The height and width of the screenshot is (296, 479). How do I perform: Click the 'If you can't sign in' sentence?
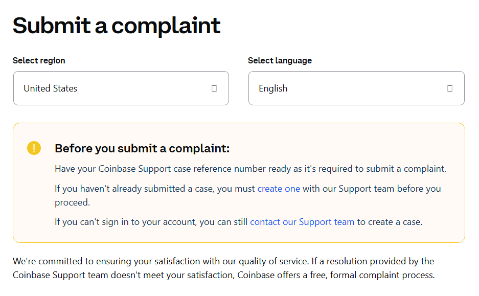coord(151,222)
